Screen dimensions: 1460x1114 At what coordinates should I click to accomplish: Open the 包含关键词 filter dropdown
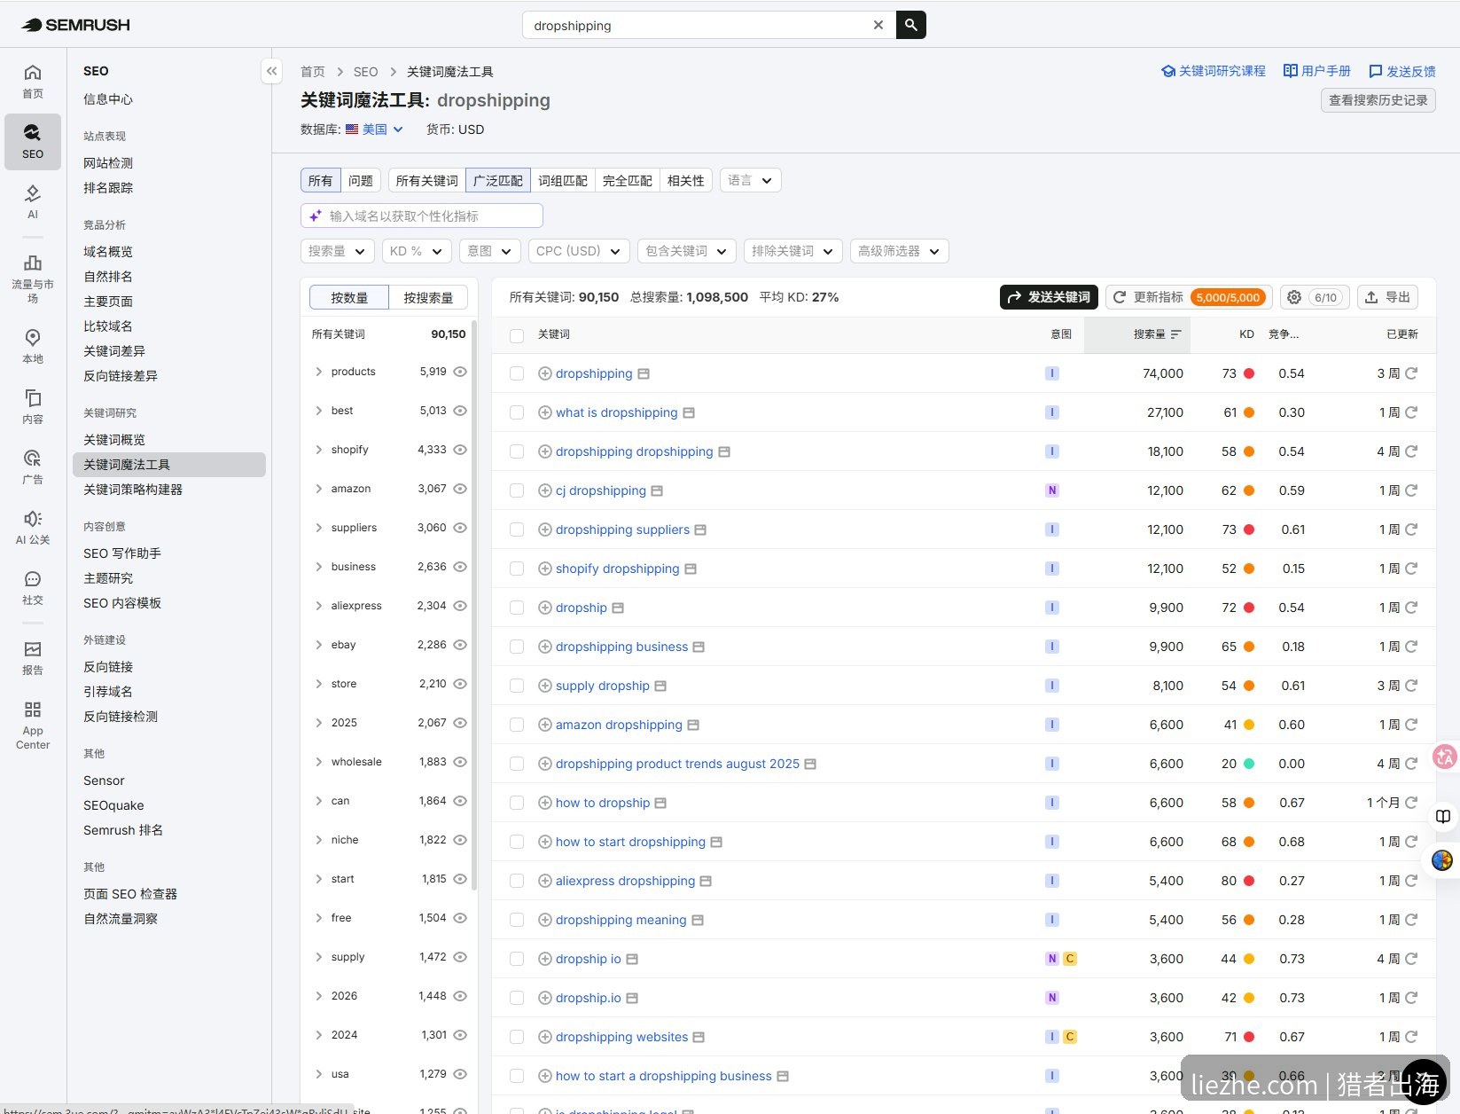tap(687, 251)
